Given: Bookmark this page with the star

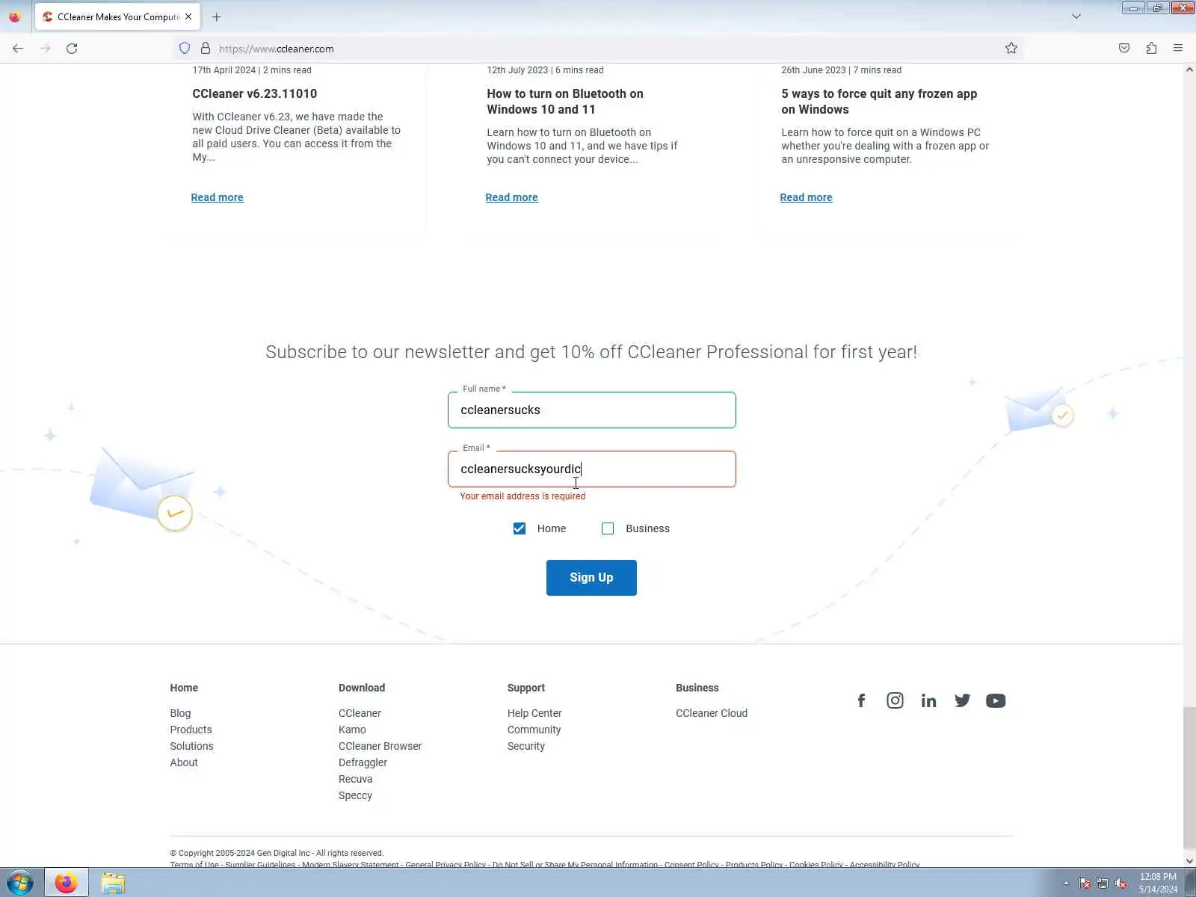Looking at the screenshot, I should (1011, 49).
